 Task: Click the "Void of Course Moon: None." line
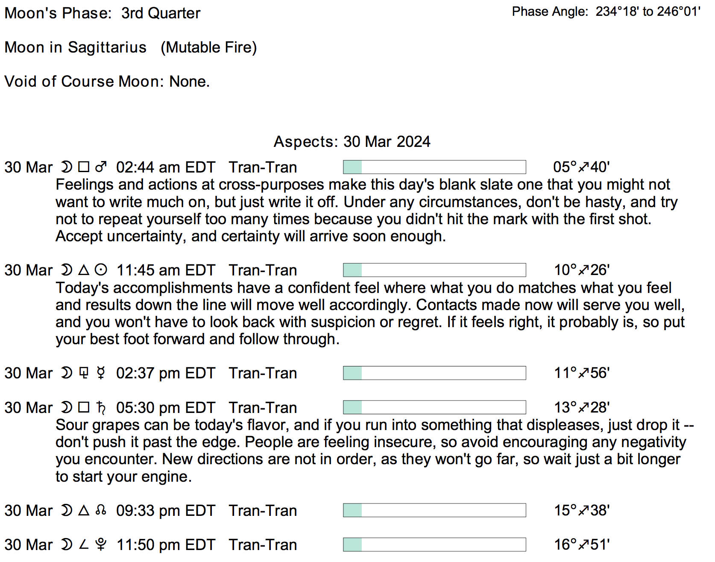pyautogui.click(x=107, y=81)
